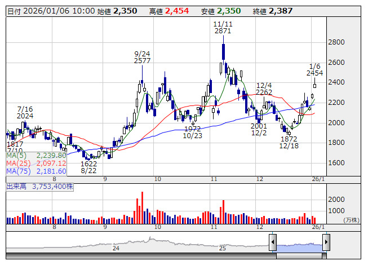Click the 1622 8/22 low label
Viewport: 368px width, 265px height.
88,167
